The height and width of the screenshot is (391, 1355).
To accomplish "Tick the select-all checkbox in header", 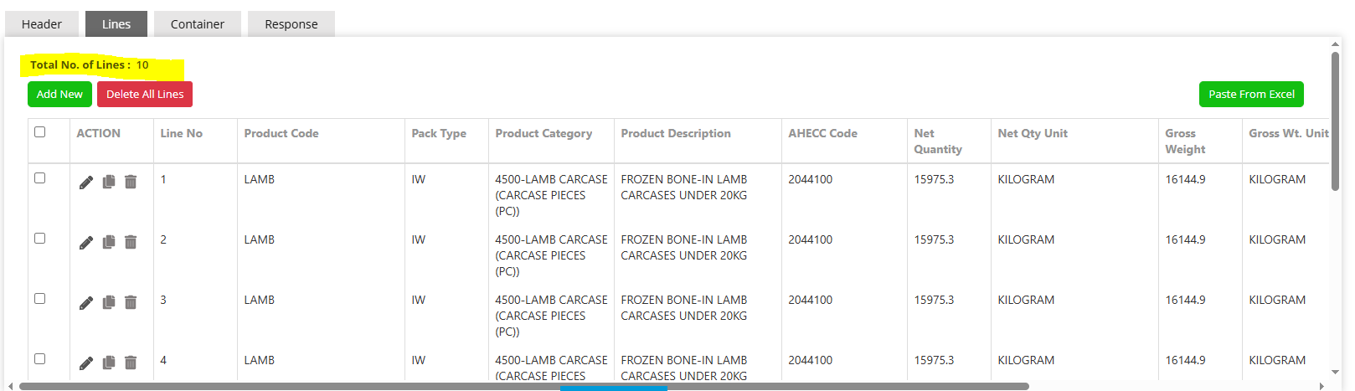I will pyautogui.click(x=39, y=131).
